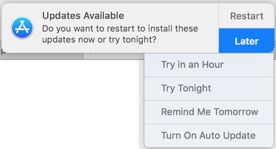The height and width of the screenshot is (149, 276).
Task: Choose Restart to install updates now
Action: (246, 16)
